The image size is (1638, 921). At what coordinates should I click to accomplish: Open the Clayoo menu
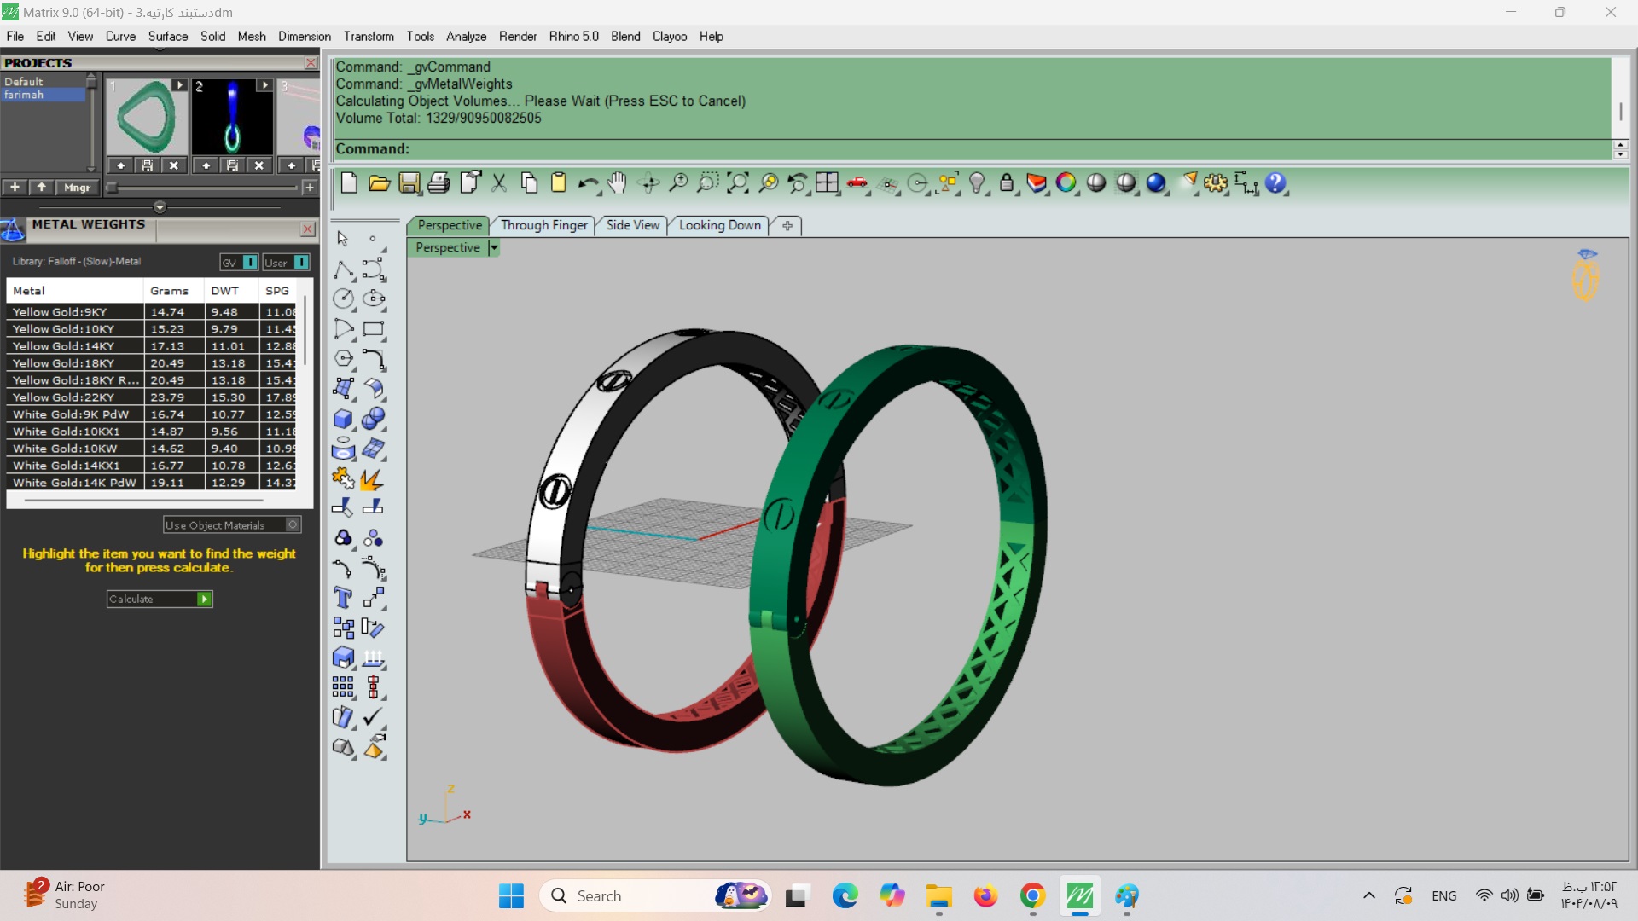click(669, 37)
